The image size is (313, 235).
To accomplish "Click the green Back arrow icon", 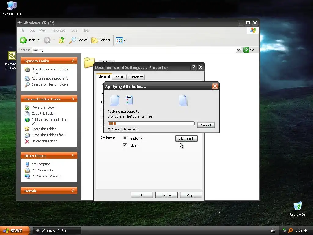I will click(23, 40).
